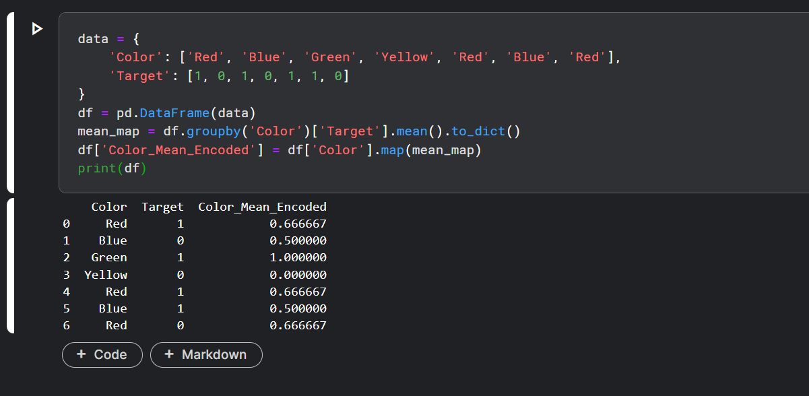Click the Target column header in the output
Screen dimensions: 809x396
pyautogui.click(x=162, y=207)
